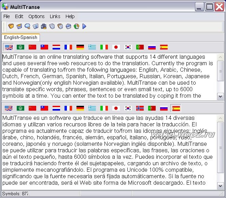Viewport: 226px width, 198px height.
Task: Set target language to Greek flag
Action: pos(92,108)
